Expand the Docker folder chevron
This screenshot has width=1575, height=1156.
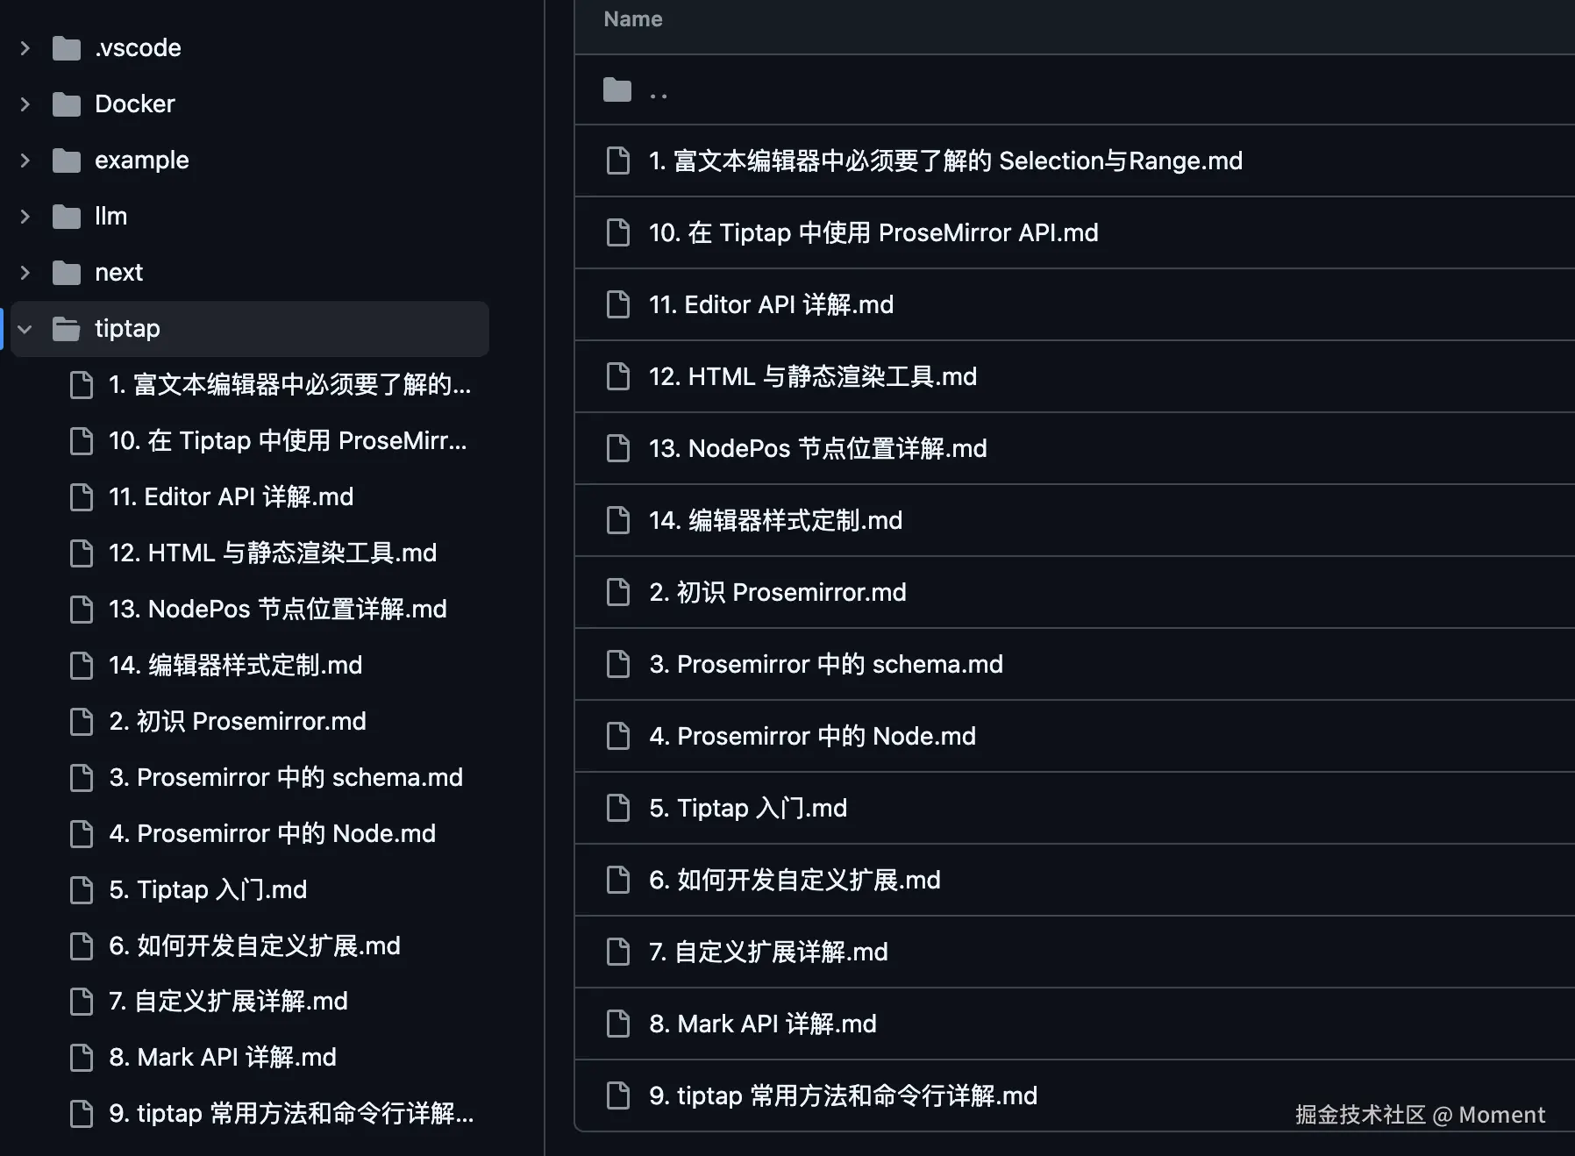click(25, 104)
